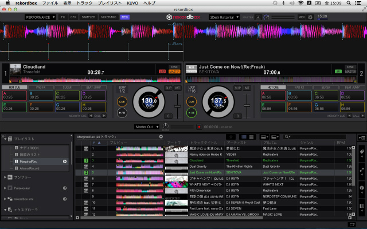Trigger deck 1 hot cue A pad
Image resolution: width=367 pixels, height=229 pixels.
14,96
